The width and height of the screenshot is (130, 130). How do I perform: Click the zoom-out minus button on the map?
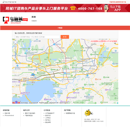(16, 59)
